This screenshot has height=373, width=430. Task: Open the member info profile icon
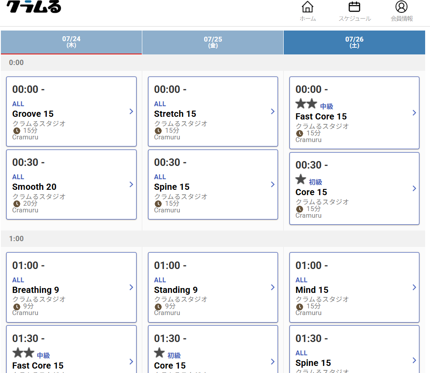pos(401,7)
